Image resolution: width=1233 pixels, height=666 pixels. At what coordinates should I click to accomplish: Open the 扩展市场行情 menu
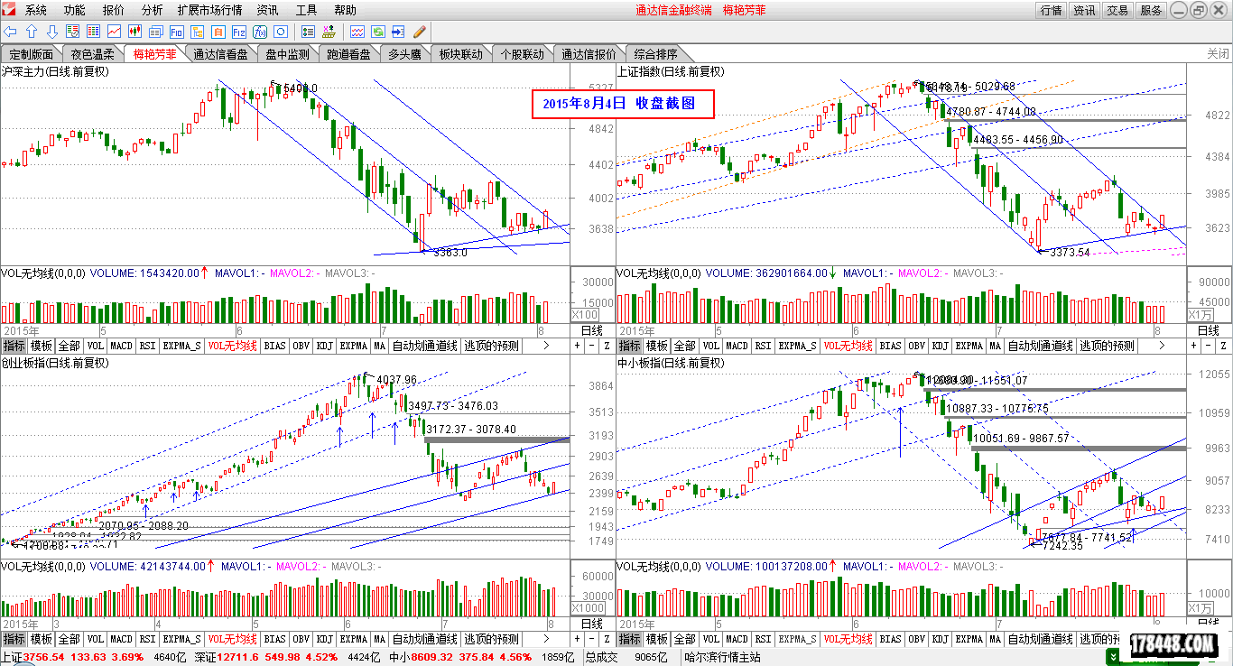point(209,10)
